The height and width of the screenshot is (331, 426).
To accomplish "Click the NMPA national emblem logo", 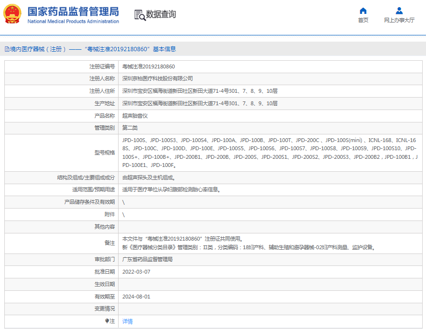I will 12,14.
